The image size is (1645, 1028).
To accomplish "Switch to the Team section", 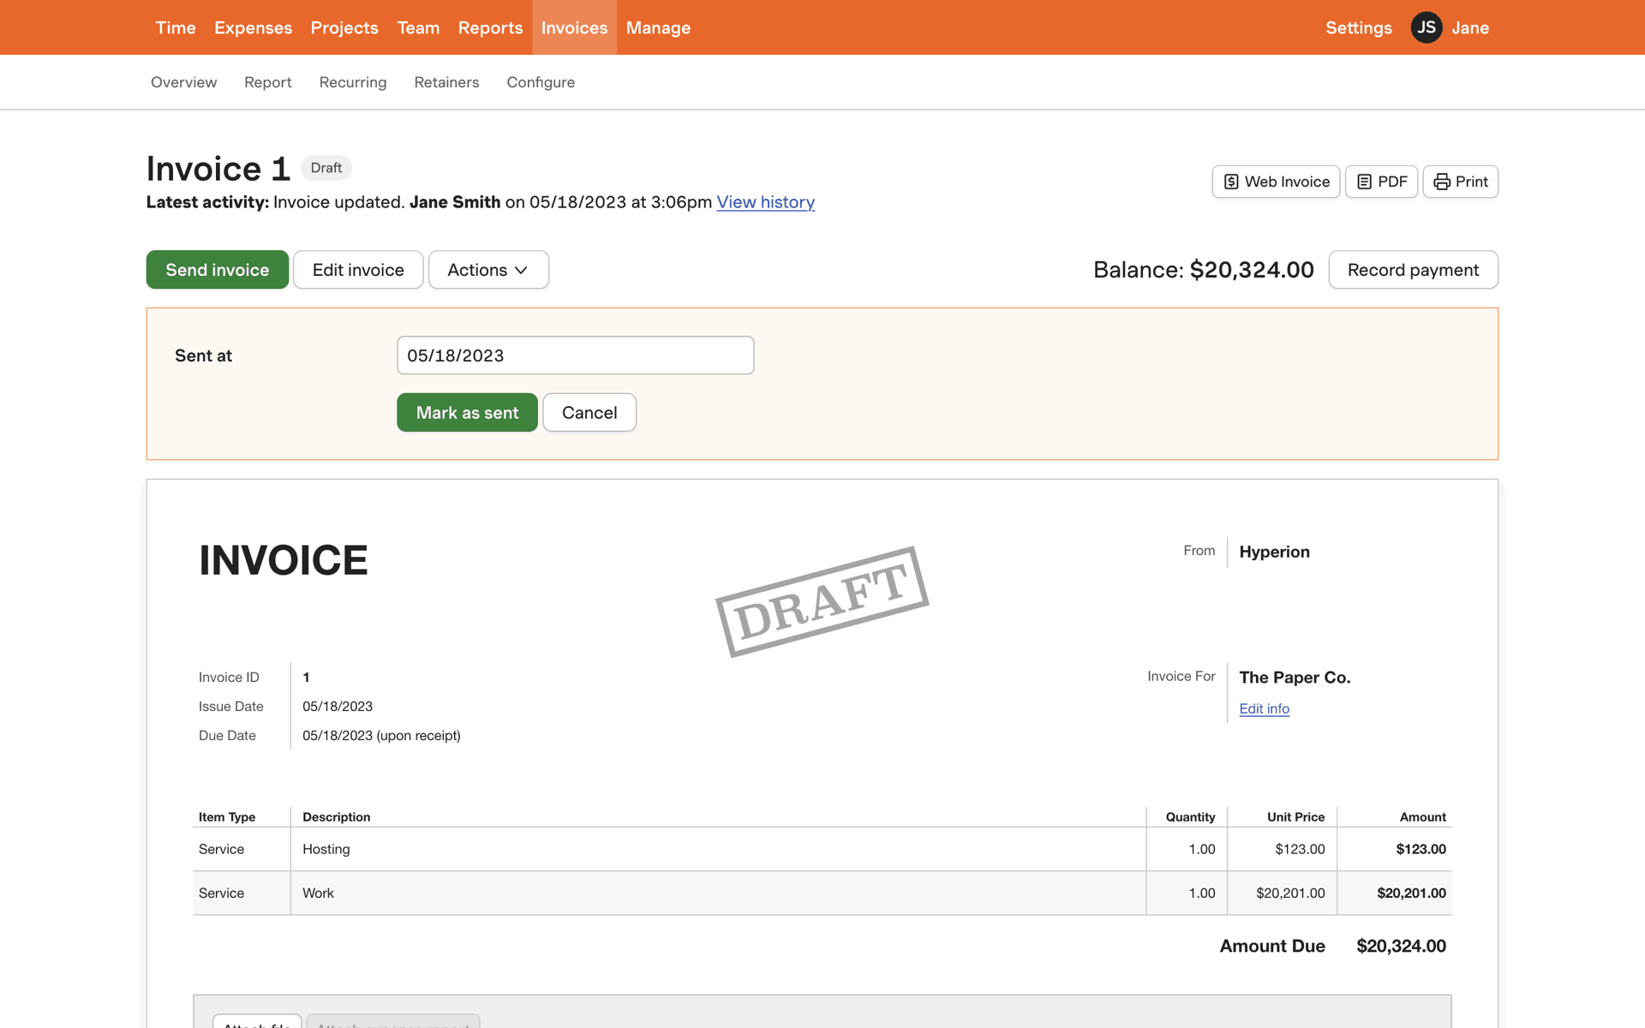I will [418, 27].
